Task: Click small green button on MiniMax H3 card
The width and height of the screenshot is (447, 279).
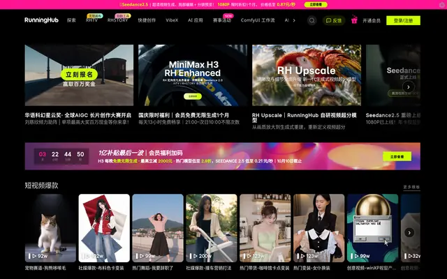Action: (x=193, y=96)
